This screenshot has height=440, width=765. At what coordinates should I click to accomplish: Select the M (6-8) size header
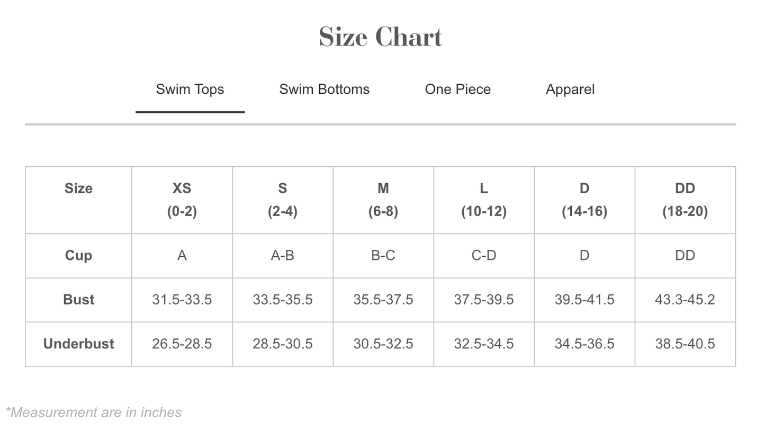point(383,200)
